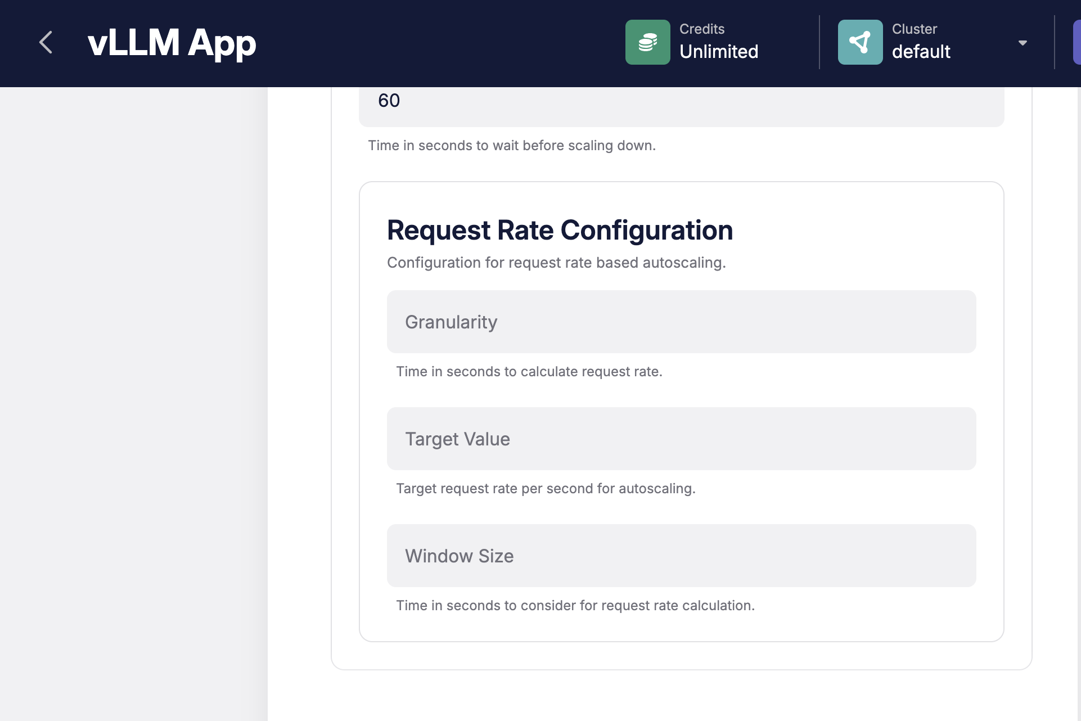Click the "Unlimited" credits value

718,52
